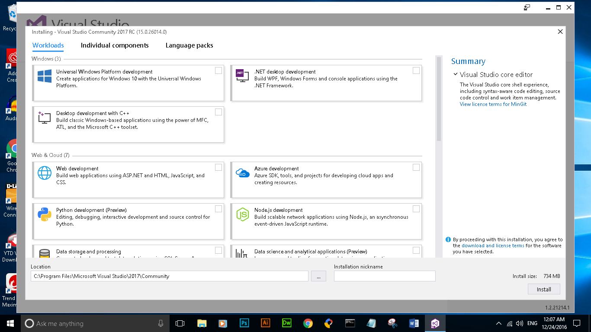The width and height of the screenshot is (591, 332).
Task: Open Task View in the taskbar
Action: click(180, 323)
